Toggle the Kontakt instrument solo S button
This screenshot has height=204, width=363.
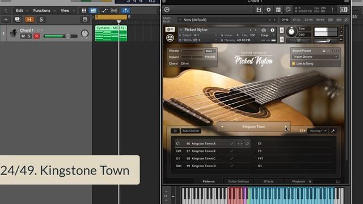point(282,30)
